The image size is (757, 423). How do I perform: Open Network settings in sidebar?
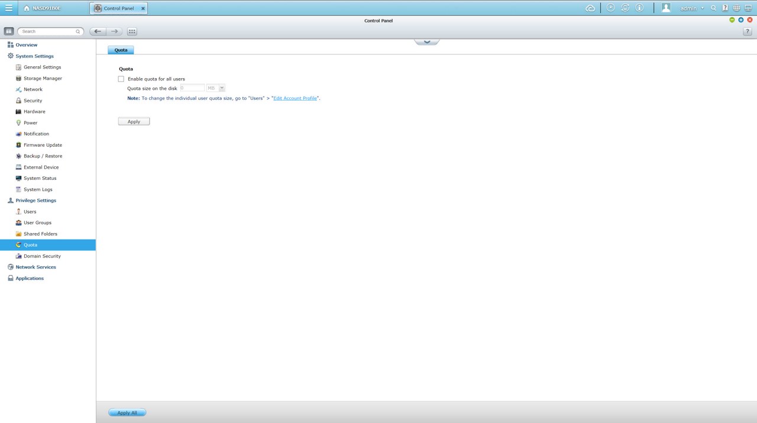point(33,89)
